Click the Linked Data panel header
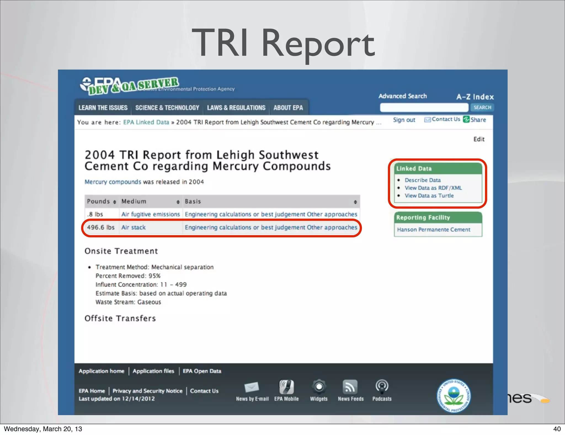The image size is (565, 435). click(438, 169)
